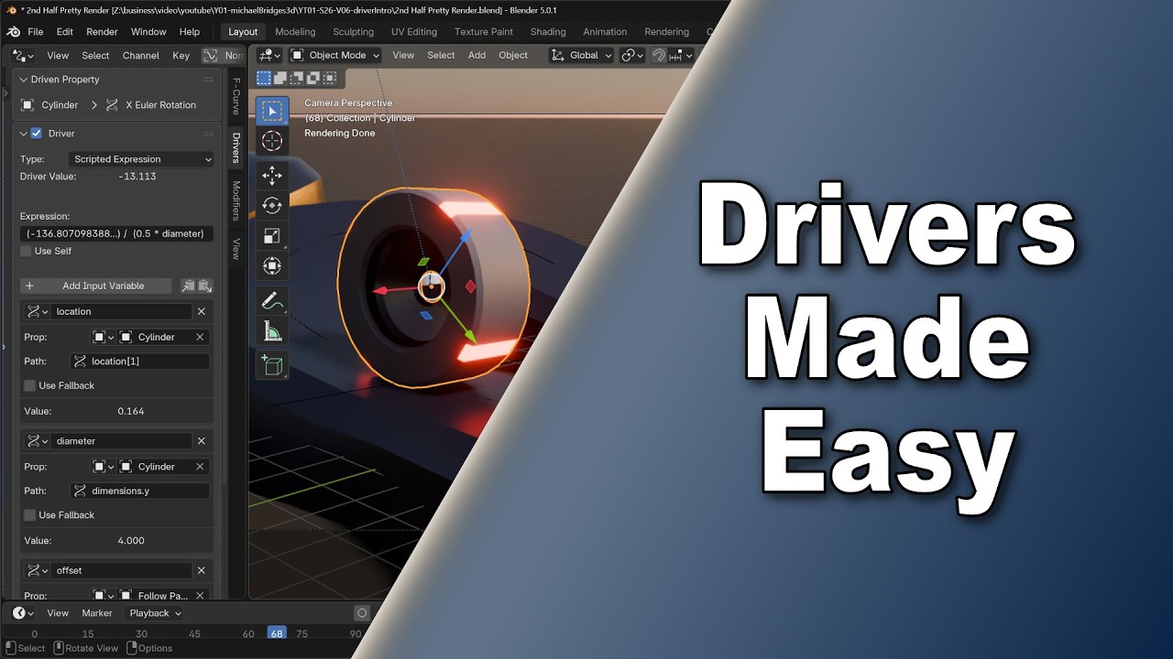Open the Drivers editor type dropdown
The height and width of the screenshot is (659, 1173).
coord(23,56)
